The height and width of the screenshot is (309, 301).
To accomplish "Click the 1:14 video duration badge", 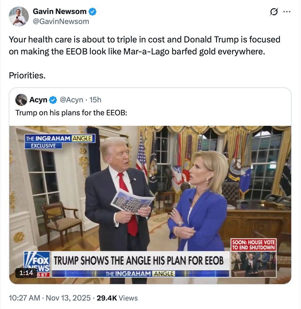I will click(26, 273).
